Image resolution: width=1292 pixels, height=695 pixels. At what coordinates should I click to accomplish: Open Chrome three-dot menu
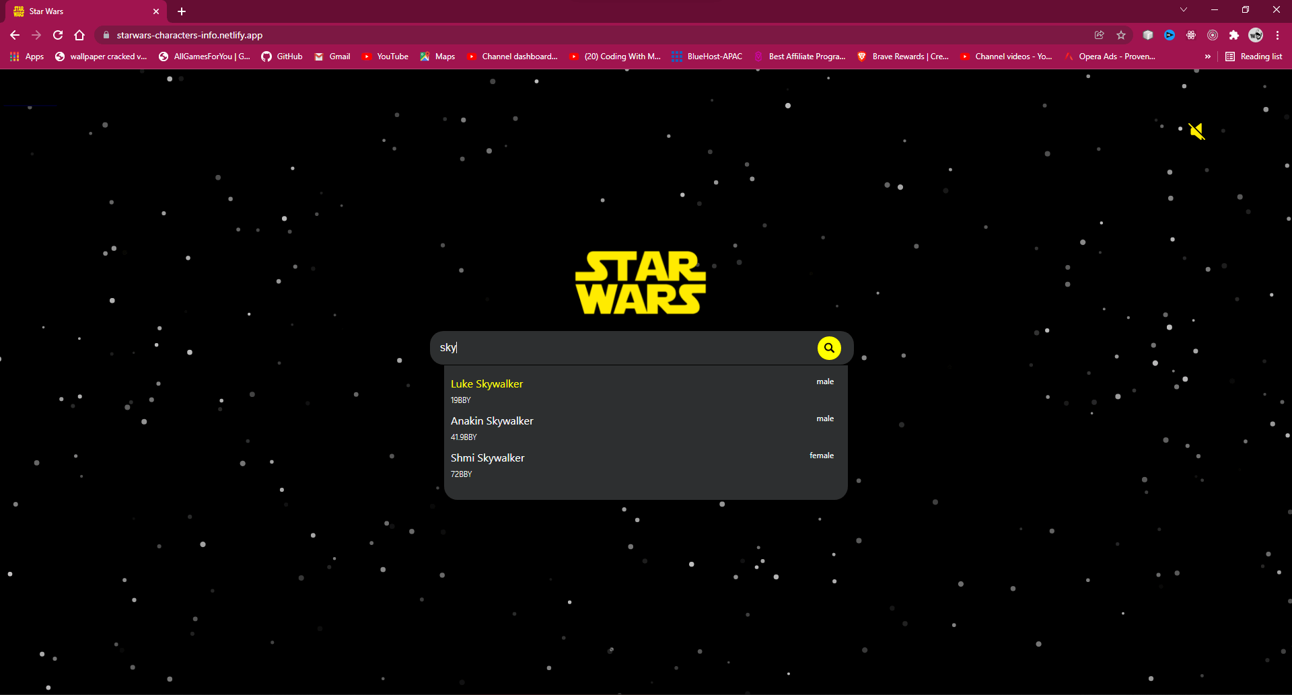[1277, 35]
